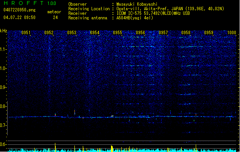Click the 1.0 kHz axis label
The height and width of the screenshot is (152, 240).
pyautogui.click(x=3, y=68)
